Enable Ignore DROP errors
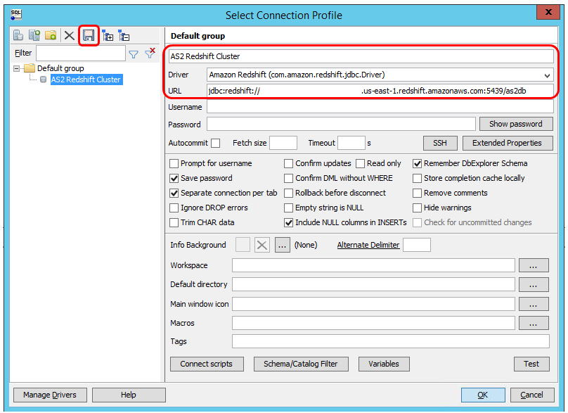568x413 pixels. [x=174, y=208]
